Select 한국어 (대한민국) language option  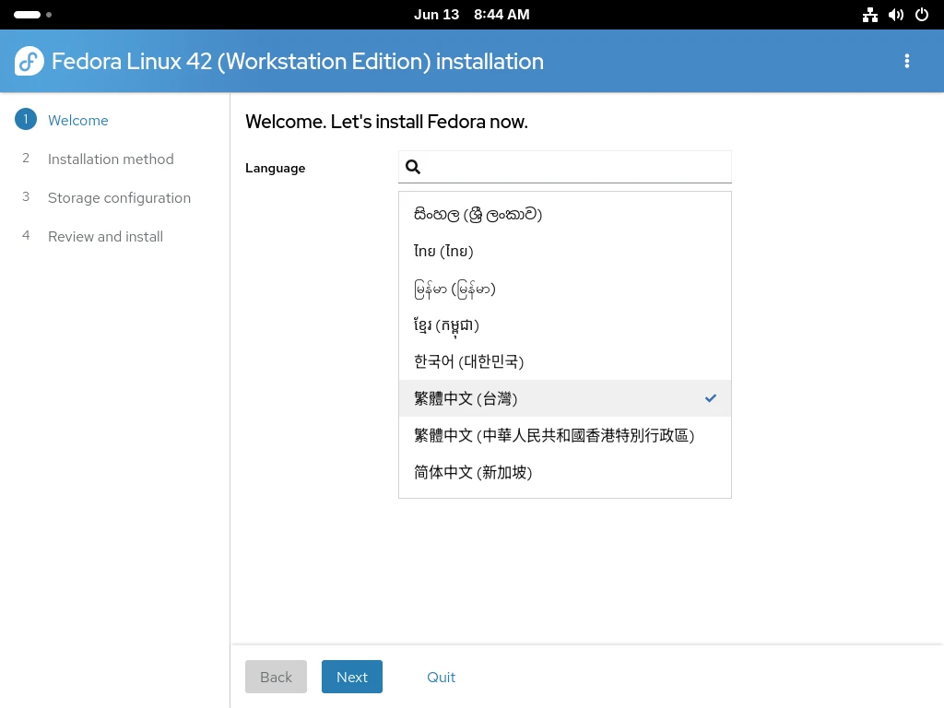coord(469,361)
